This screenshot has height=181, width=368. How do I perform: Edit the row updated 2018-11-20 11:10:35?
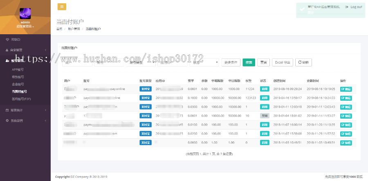(x=346, y=125)
